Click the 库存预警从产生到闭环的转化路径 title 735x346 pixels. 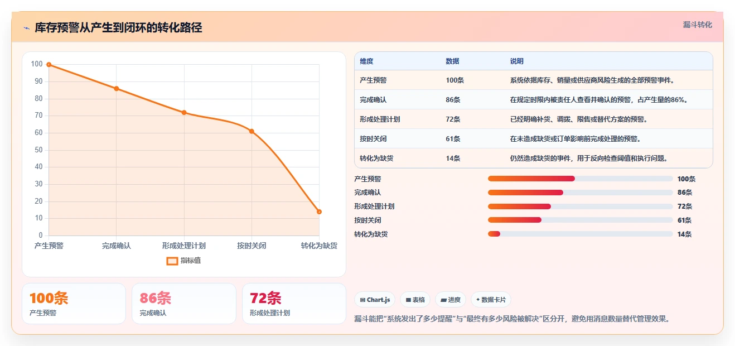point(118,28)
